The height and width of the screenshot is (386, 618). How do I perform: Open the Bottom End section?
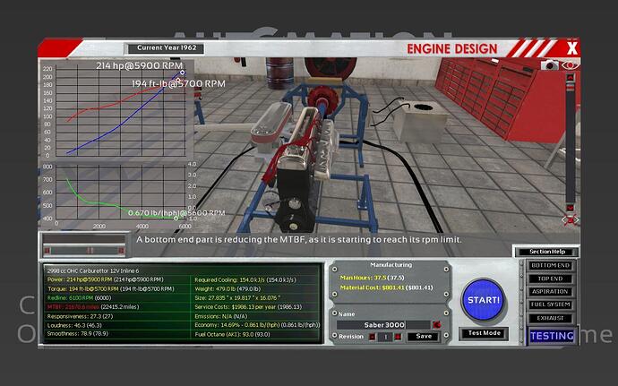[550, 266]
